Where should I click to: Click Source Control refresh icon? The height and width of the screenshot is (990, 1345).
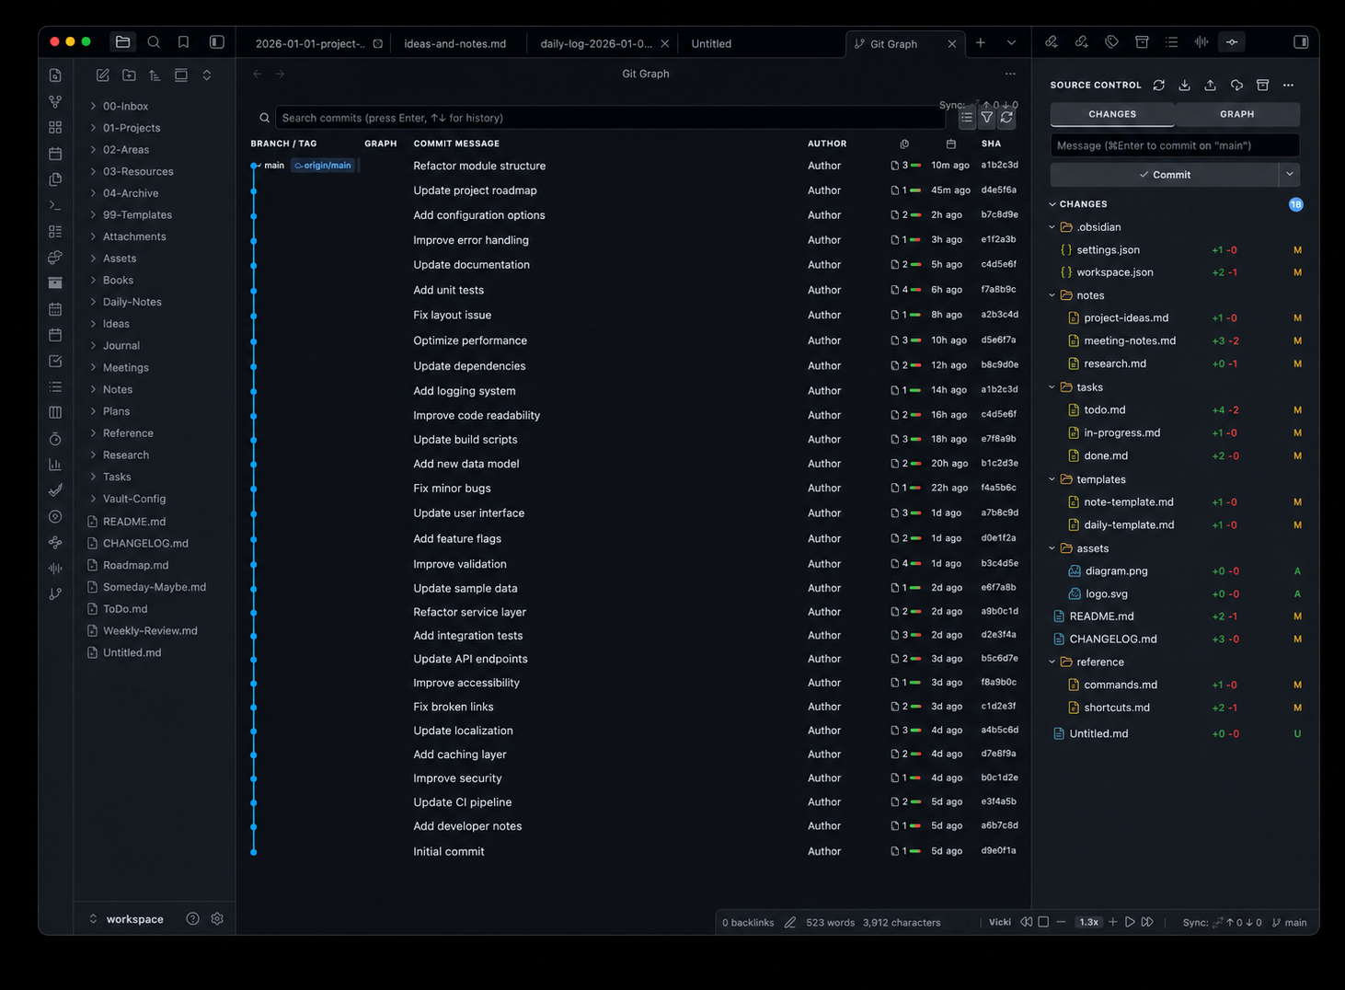click(x=1159, y=85)
